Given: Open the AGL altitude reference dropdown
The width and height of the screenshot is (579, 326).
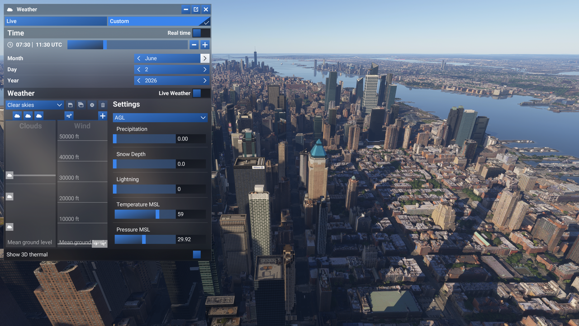Looking at the screenshot, I should pos(160,118).
